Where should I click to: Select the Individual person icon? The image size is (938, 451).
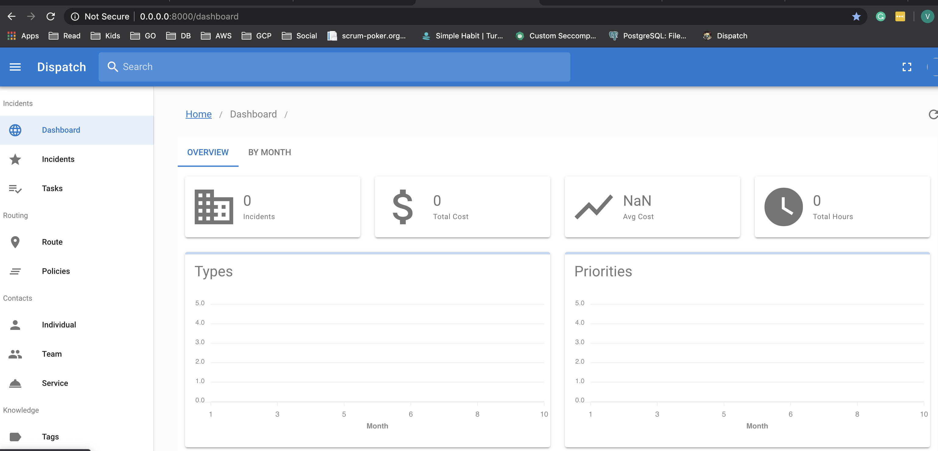(x=15, y=325)
